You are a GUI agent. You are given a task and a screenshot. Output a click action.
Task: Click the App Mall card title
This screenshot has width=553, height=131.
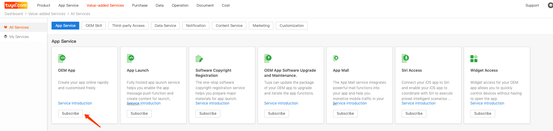tap(341, 70)
